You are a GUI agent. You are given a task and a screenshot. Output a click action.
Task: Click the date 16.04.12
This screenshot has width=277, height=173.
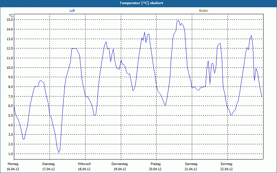click(x=13, y=169)
